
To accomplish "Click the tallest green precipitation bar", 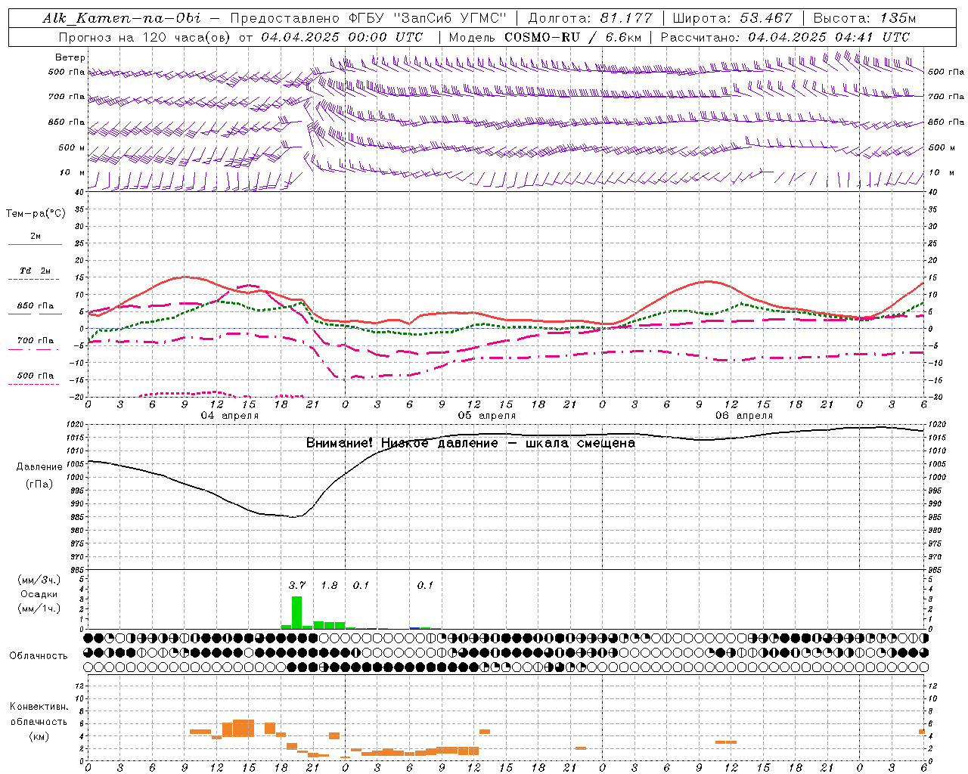I will (297, 613).
